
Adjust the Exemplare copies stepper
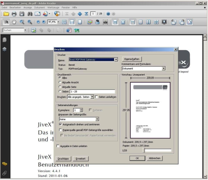tap(81, 110)
